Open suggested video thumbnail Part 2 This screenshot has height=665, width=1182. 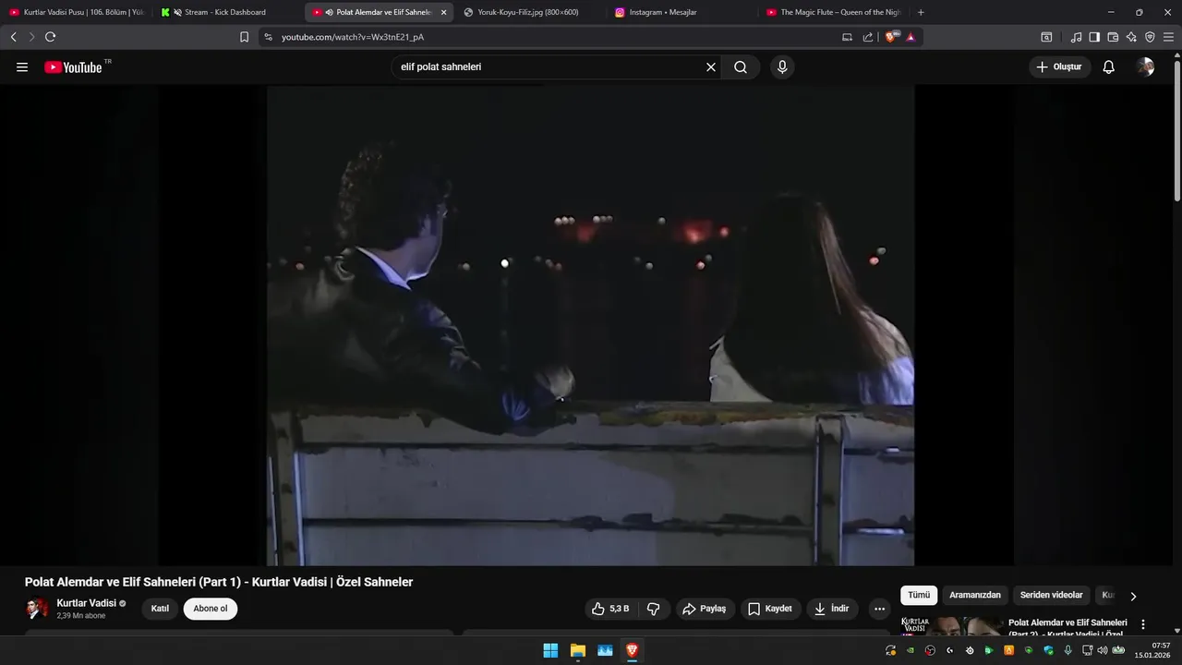point(951,626)
